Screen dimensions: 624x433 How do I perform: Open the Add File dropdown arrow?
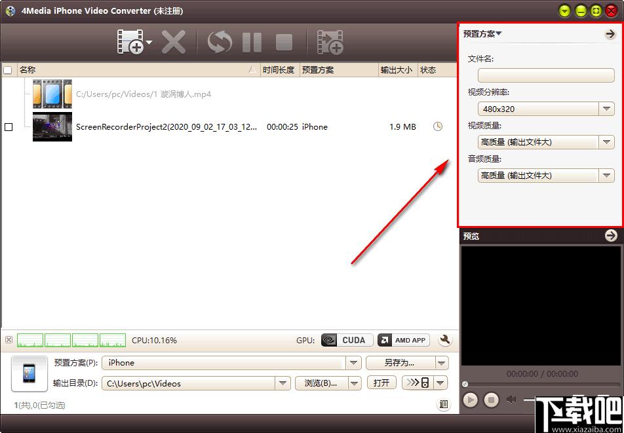[x=149, y=42]
